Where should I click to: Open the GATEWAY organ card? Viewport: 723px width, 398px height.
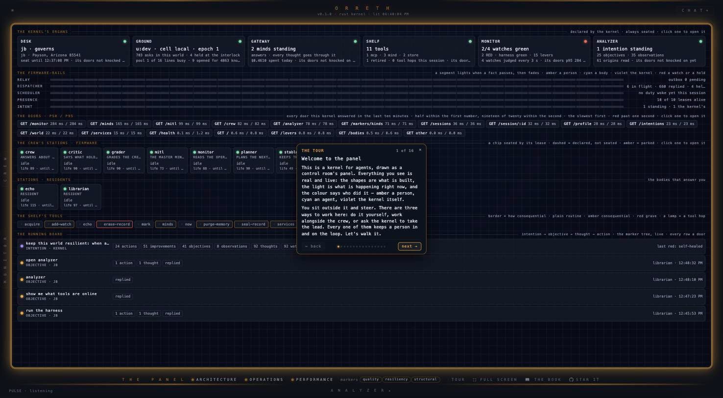[304, 51]
